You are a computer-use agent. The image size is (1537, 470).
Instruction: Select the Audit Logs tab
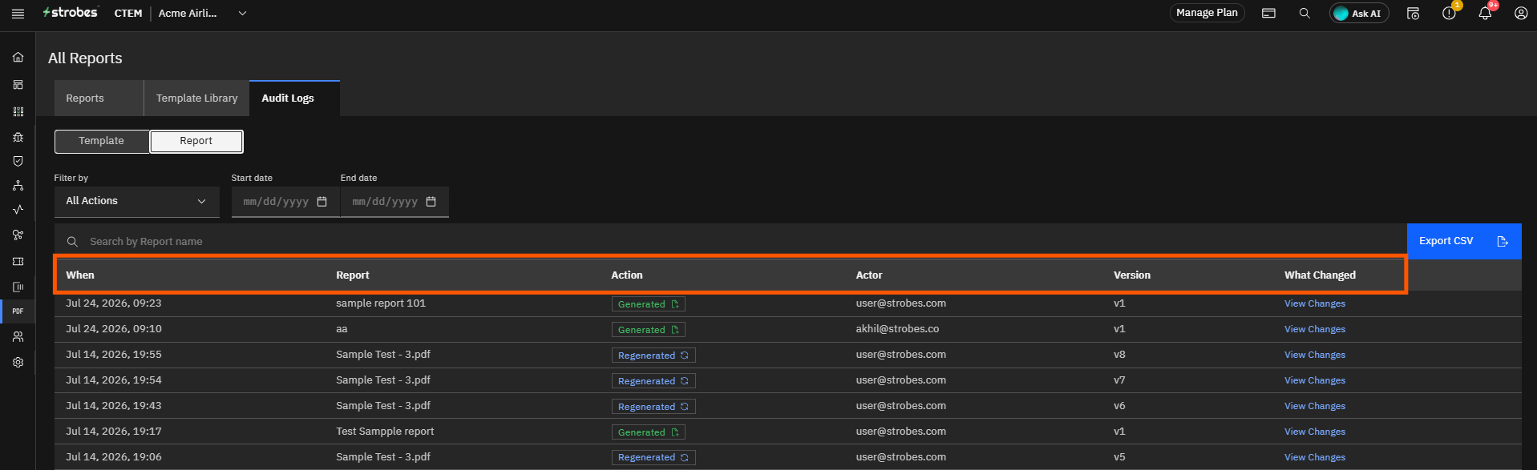(294, 98)
